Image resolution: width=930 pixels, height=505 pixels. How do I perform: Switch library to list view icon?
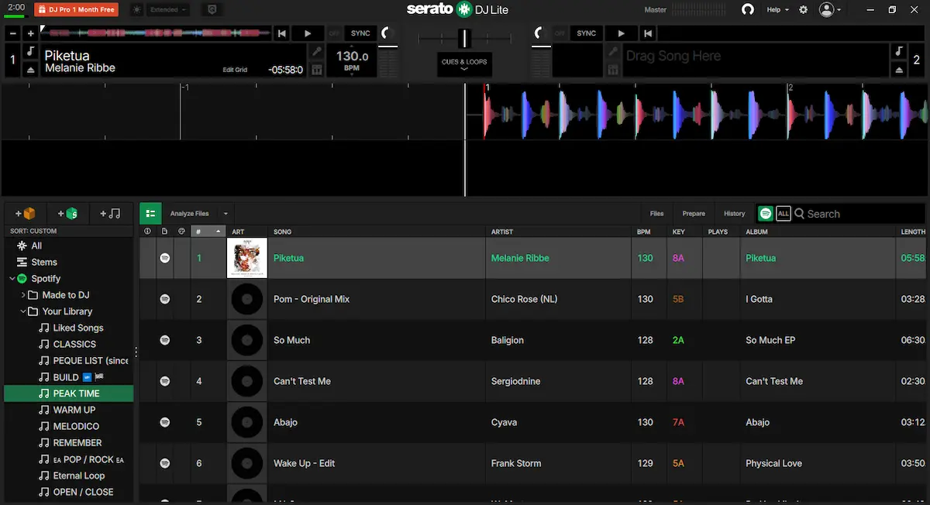(x=150, y=213)
